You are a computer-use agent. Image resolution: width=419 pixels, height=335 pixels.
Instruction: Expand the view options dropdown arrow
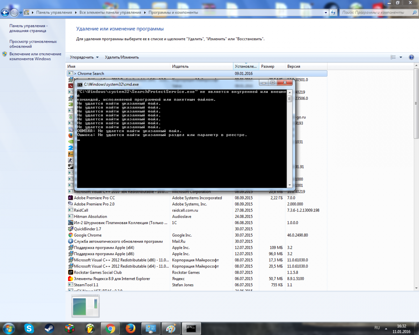coord(401,57)
